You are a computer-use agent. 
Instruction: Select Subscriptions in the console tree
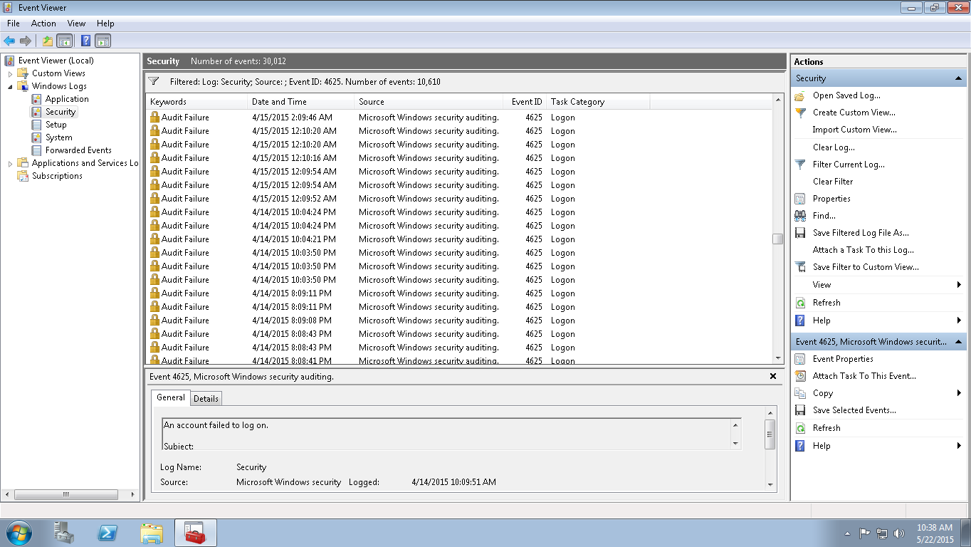tap(57, 176)
